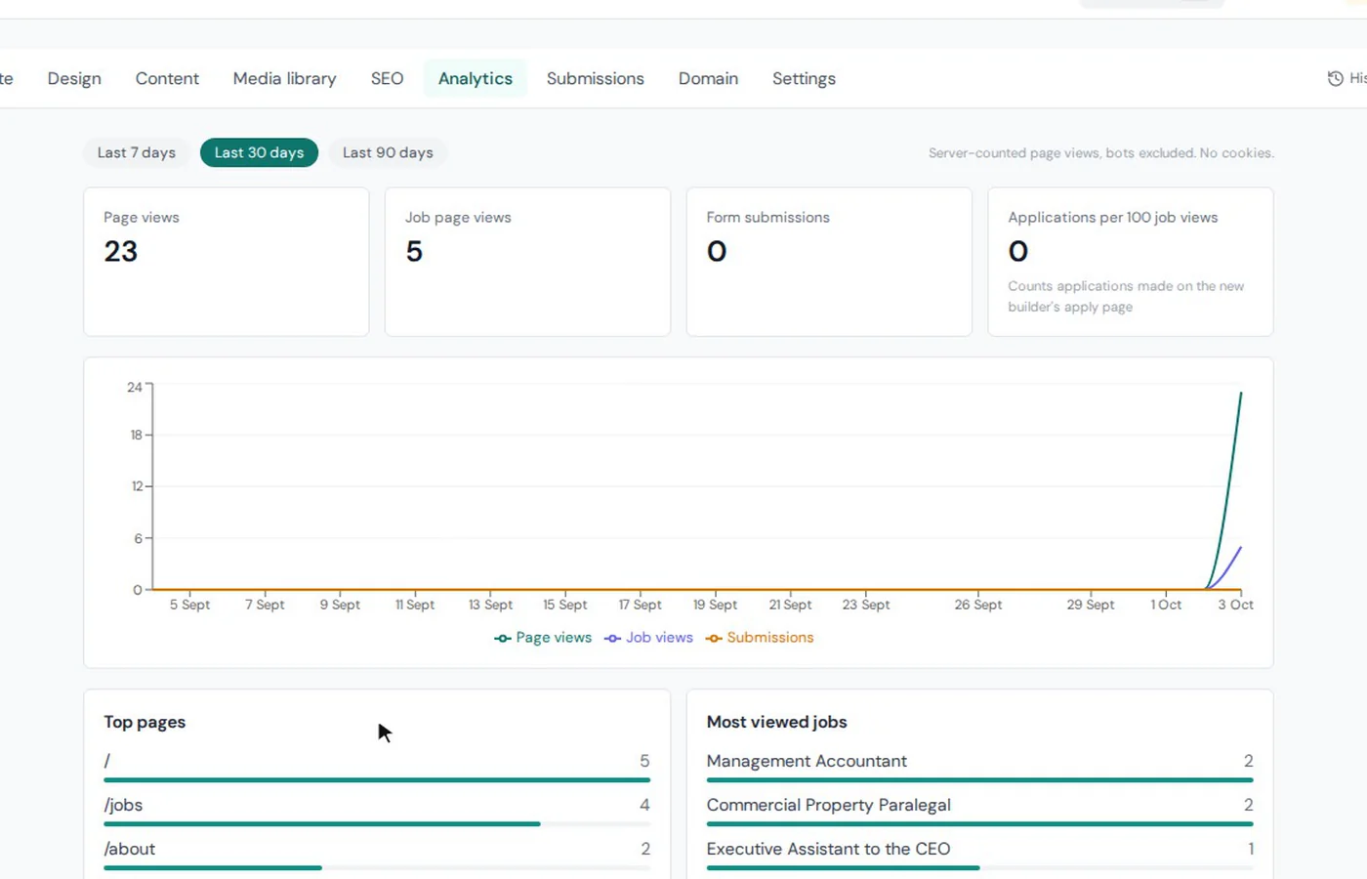Click the "23" page views value

(121, 252)
